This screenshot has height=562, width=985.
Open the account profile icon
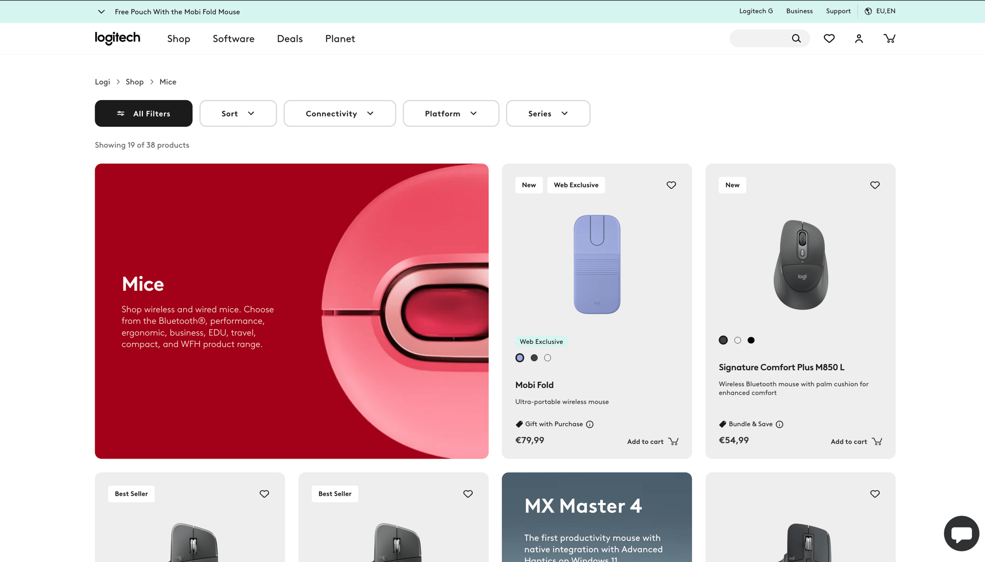[x=859, y=38]
